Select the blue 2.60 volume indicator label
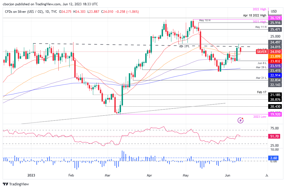Image resolution: width=286 pixels, height=189 pixels. point(273,158)
